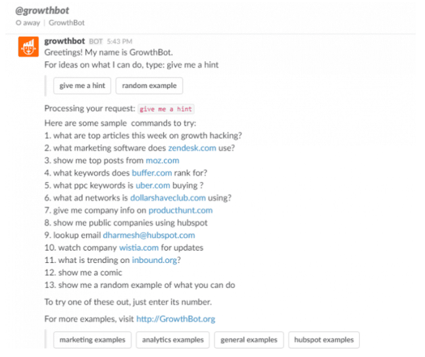Open the http://GrowthBot.org link
This screenshot has width=425, height=357.
pos(176,319)
